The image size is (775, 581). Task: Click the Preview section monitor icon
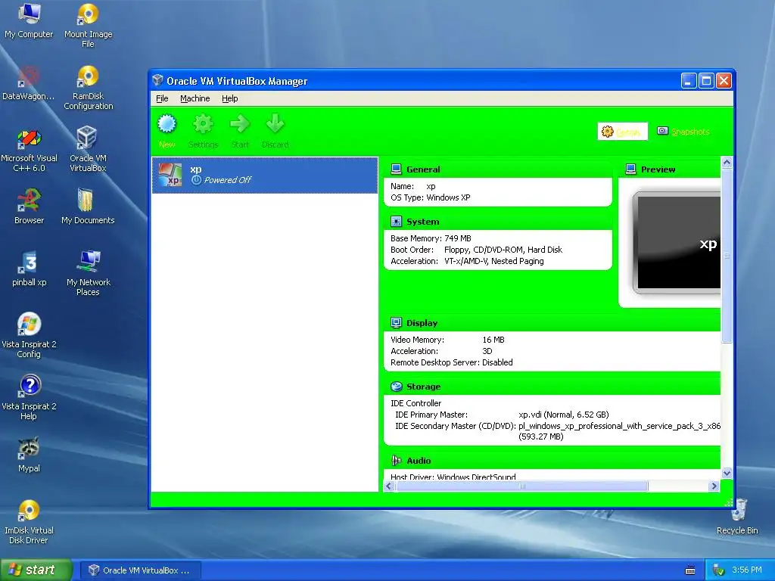tap(630, 169)
